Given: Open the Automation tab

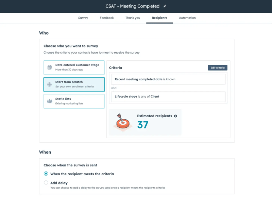Looking at the screenshot, I should [x=187, y=18].
